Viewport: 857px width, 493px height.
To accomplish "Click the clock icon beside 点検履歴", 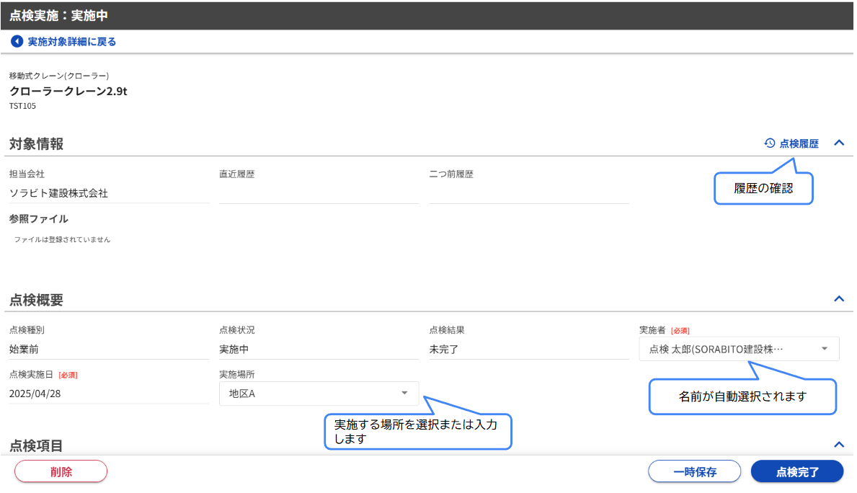I will 770,143.
